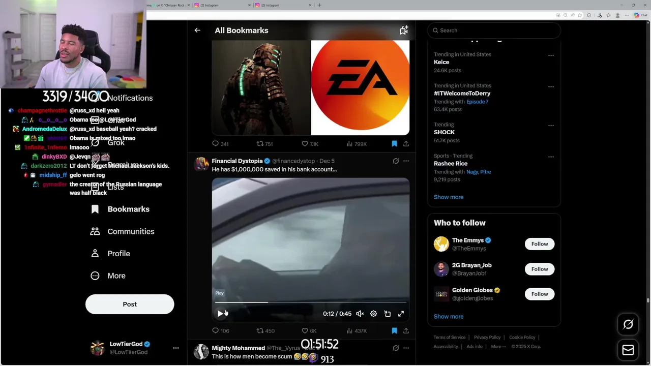Open more options on Financial Dystopia post
This screenshot has height=366, width=651.
[x=406, y=161]
